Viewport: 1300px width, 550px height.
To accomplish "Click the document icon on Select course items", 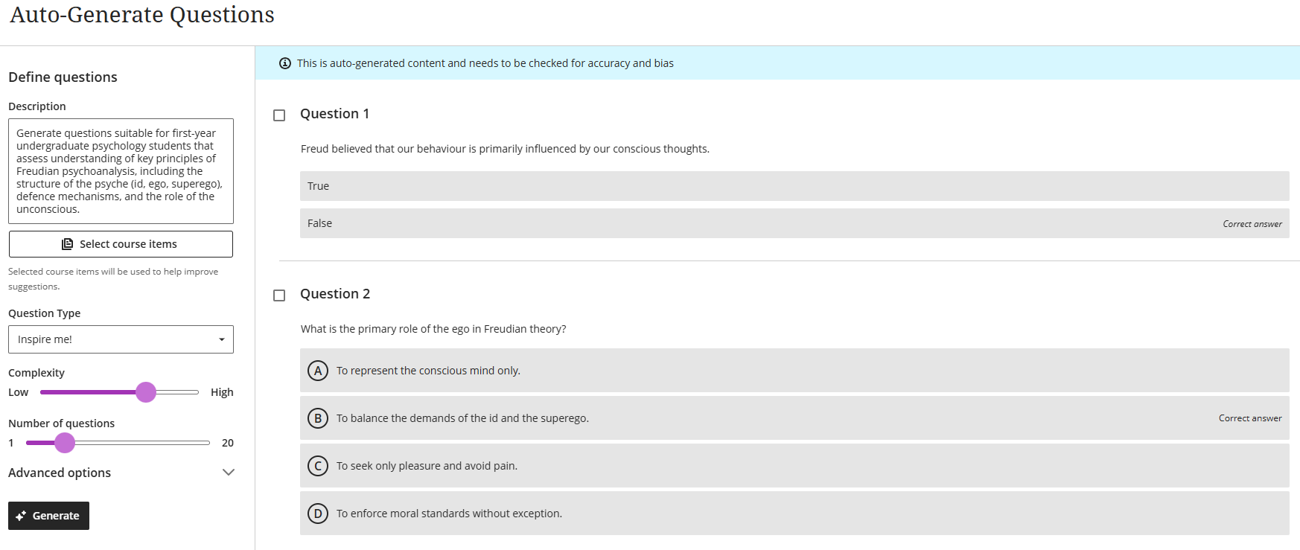I will coord(68,244).
